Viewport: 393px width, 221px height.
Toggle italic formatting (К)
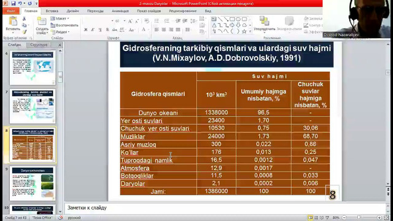[x=93, y=30]
